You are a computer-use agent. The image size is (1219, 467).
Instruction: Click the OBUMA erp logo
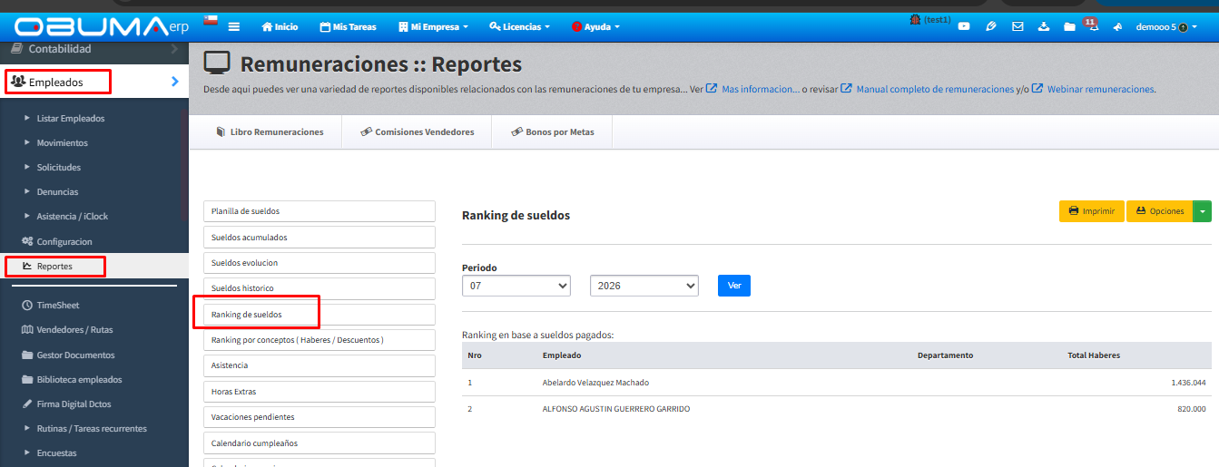pyautogui.click(x=102, y=26)
